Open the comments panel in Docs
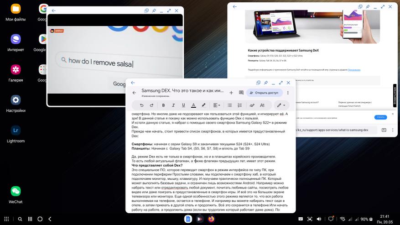The image size is (400, 225). click(x=241, y=93)
